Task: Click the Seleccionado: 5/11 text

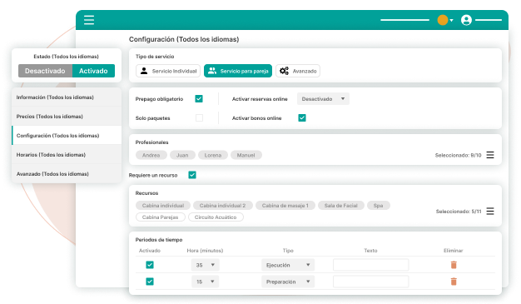Action: coord(459,212)
